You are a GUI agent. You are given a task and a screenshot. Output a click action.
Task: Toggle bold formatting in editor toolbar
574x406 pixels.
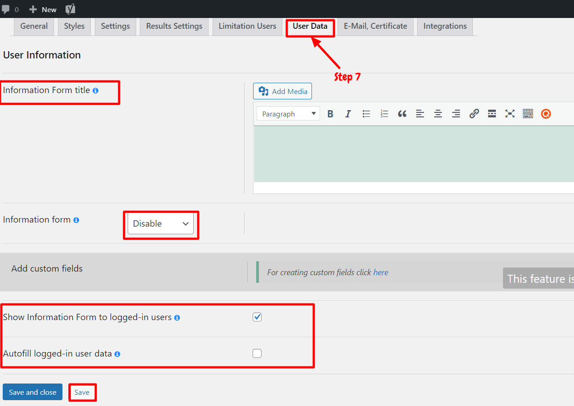coord(330,114)
